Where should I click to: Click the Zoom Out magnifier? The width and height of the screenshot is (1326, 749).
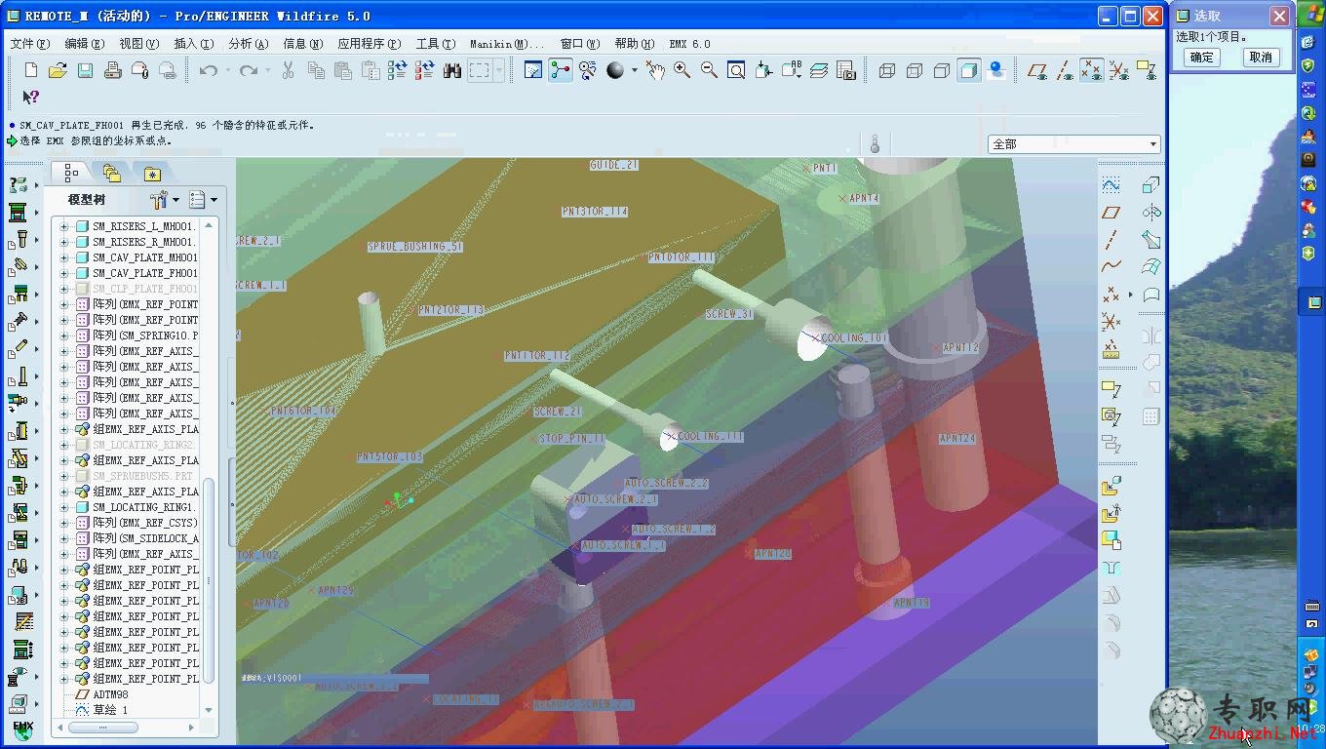[709, 70]
